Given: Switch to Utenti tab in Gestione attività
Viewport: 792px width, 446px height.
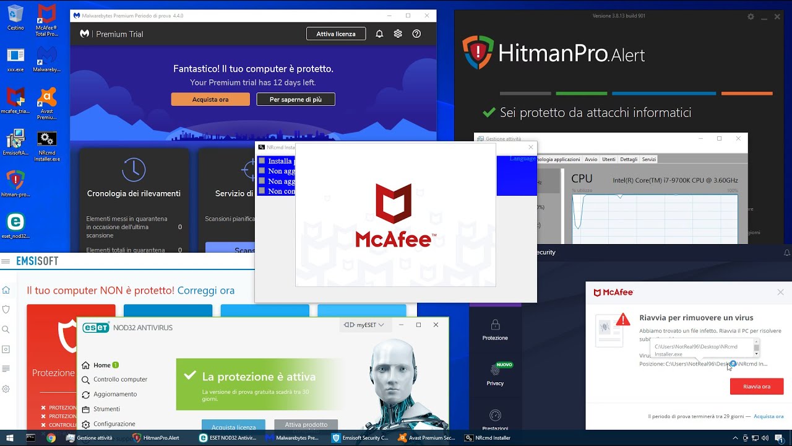Looking at the screenshot, I should click(609, 159).
